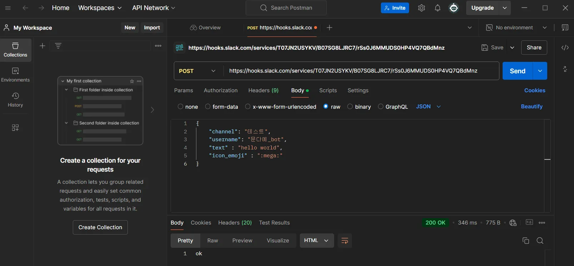Click the Send button
This screenshot has height=266, width=574.
pyautogui.click(x=518, y=71)
